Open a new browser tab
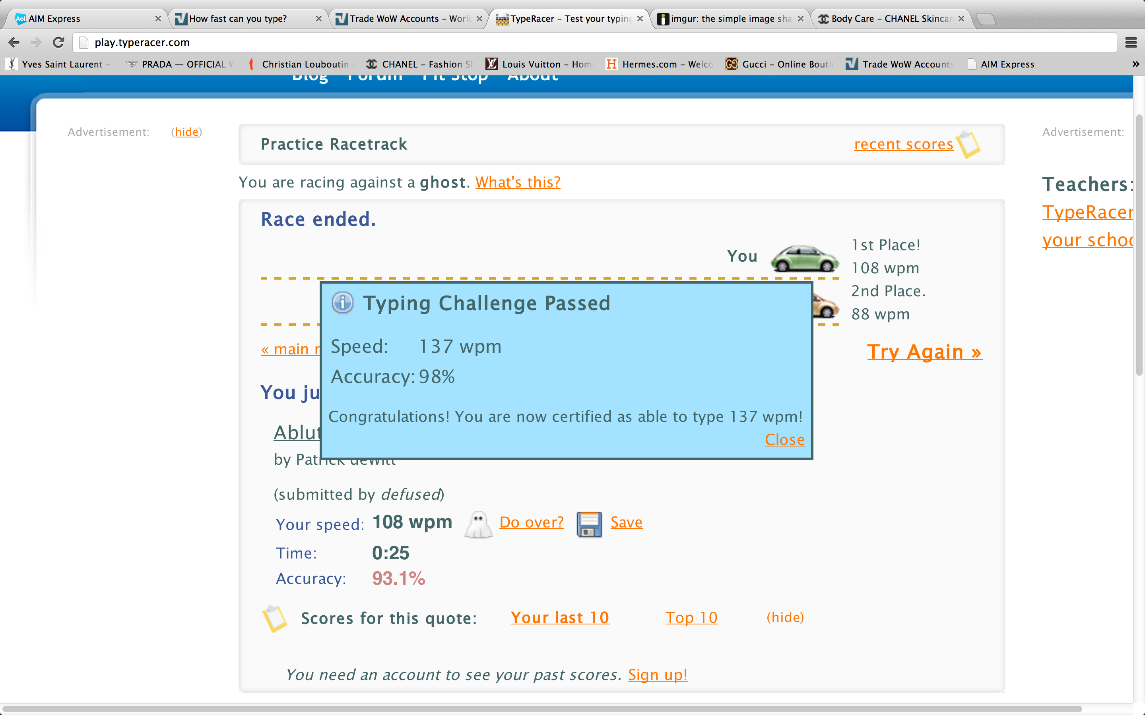The height and width of the screenshot is (715, 1145). pyautogui.click(x=986, y=19)
